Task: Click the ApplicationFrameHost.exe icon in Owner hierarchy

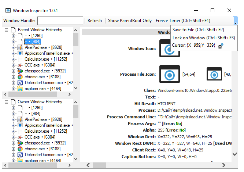Action: (x=21, y=125)
